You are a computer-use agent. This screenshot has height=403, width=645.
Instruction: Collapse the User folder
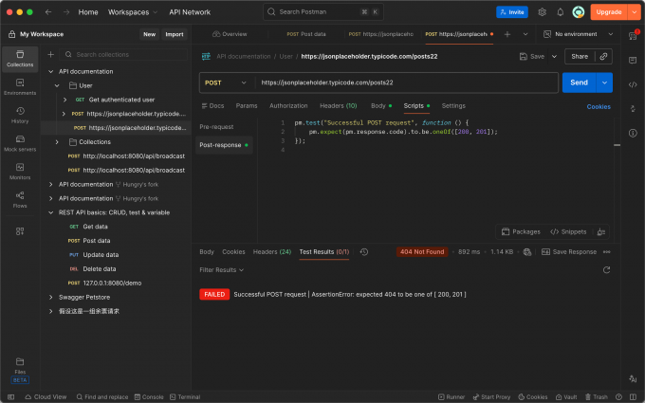(57, 85)
